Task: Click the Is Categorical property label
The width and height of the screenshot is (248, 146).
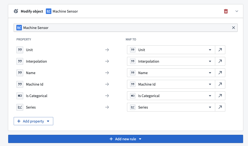Action: pyautogui.click(x=37, y=96)
